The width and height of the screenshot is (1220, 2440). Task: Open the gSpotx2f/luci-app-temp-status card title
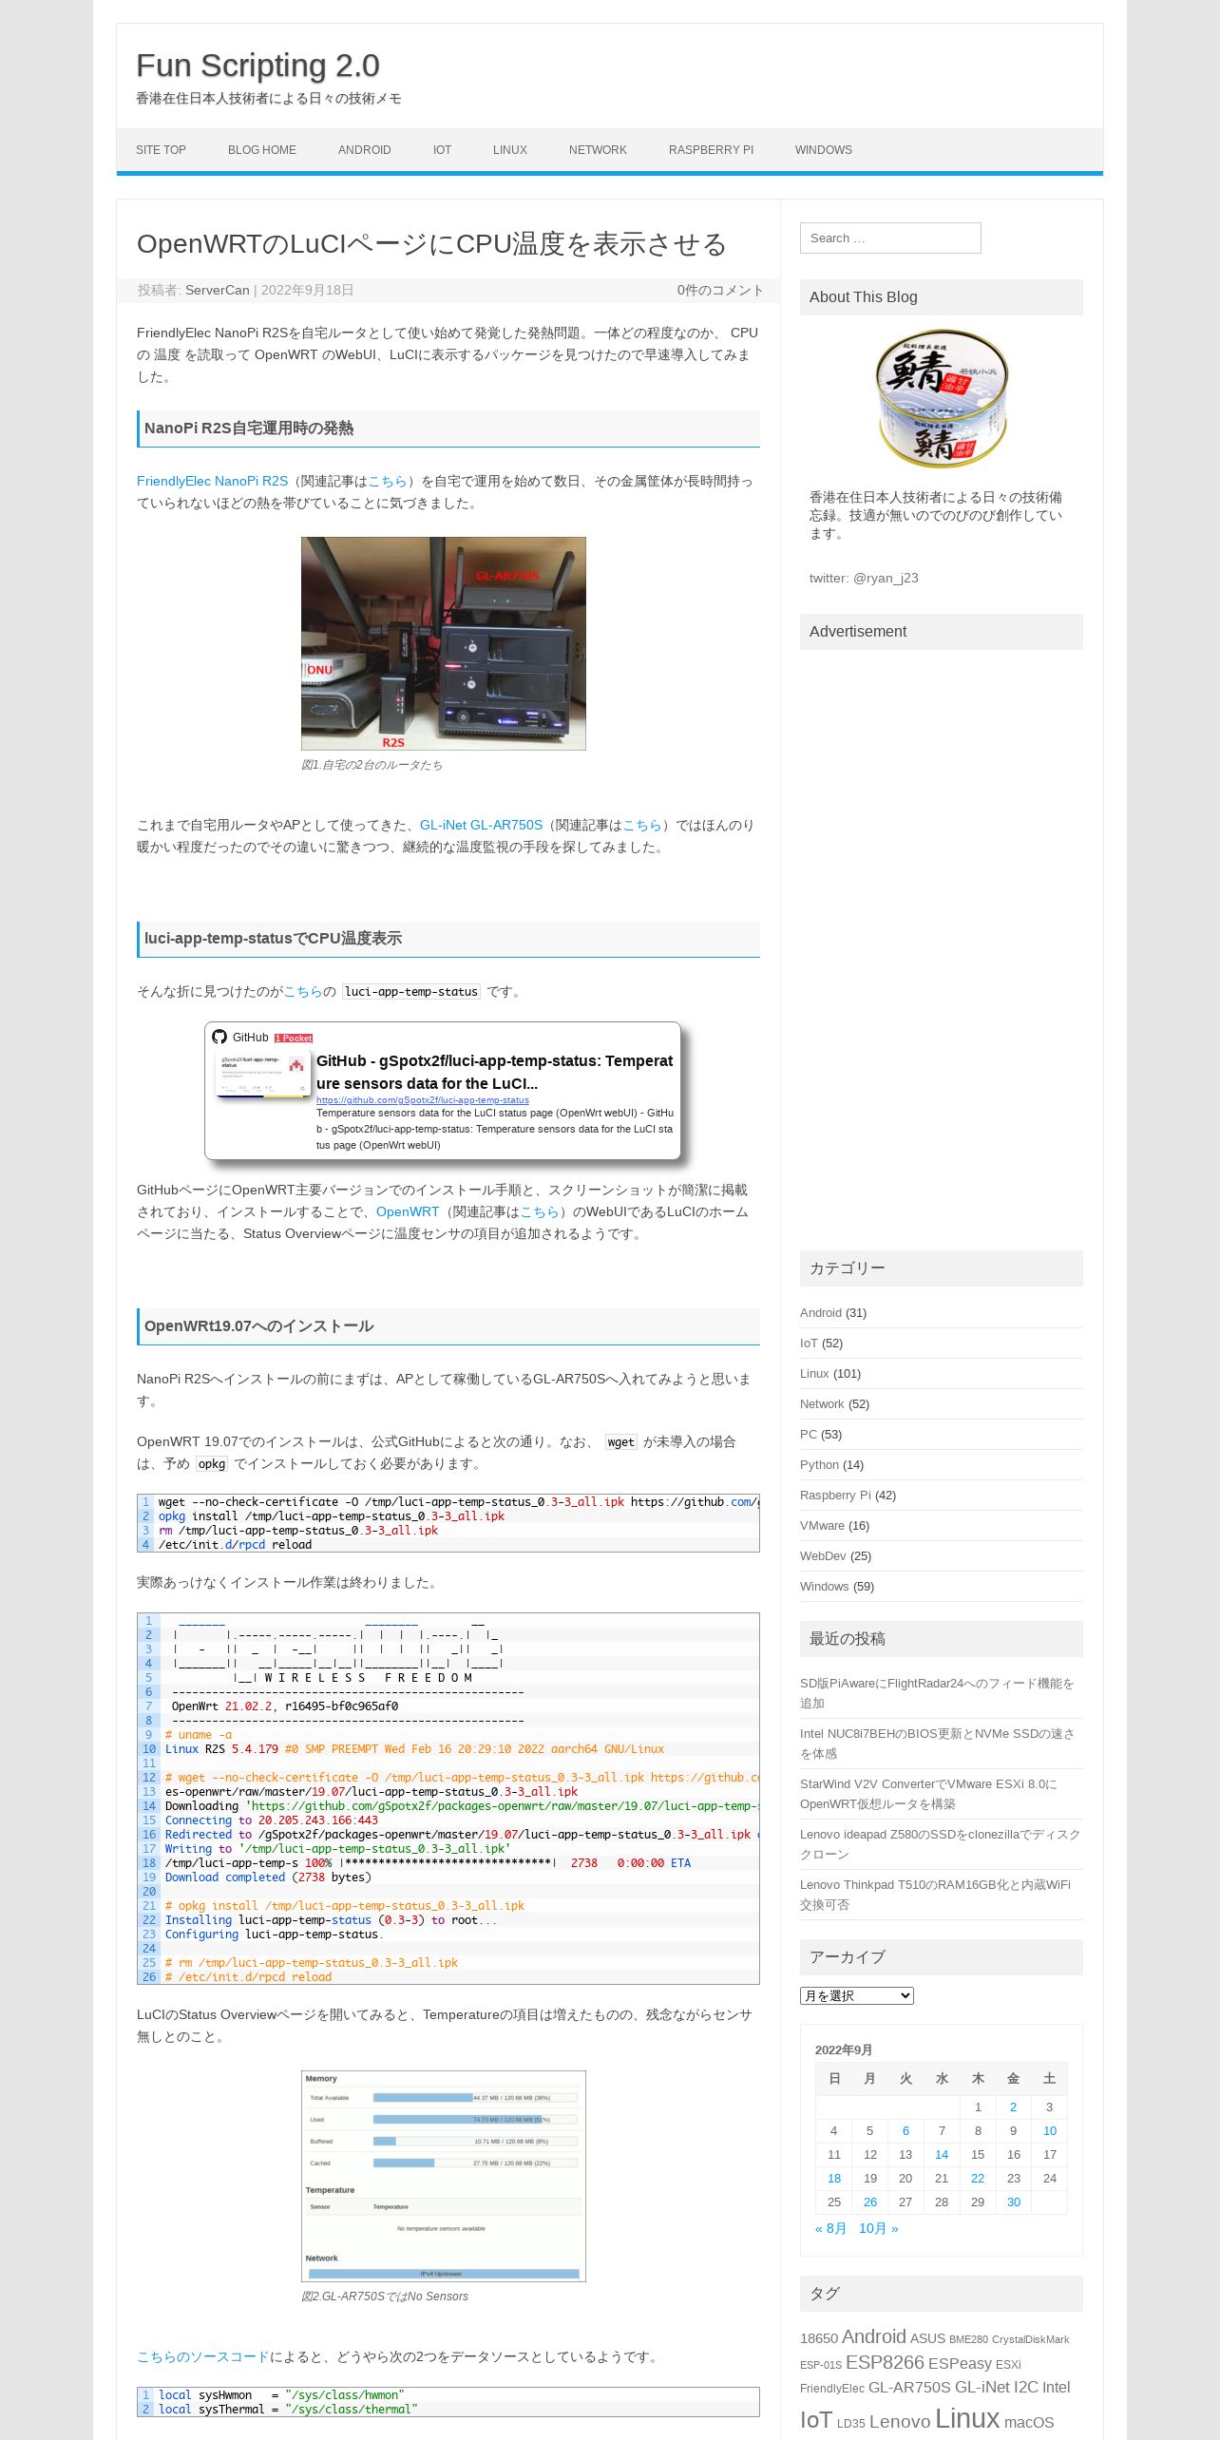click(x=494, y=1073)
